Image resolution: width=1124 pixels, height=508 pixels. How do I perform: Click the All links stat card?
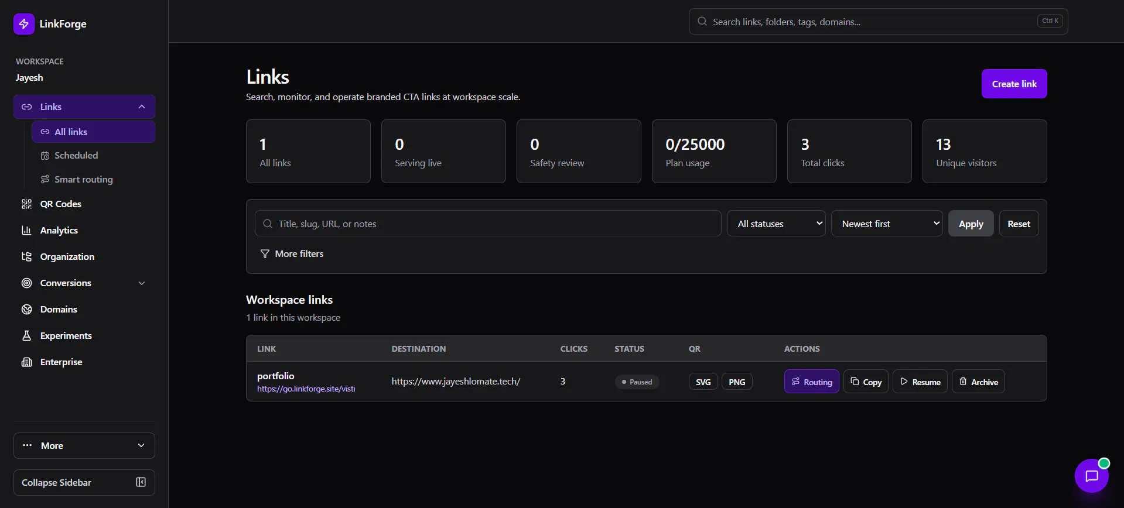308,152
